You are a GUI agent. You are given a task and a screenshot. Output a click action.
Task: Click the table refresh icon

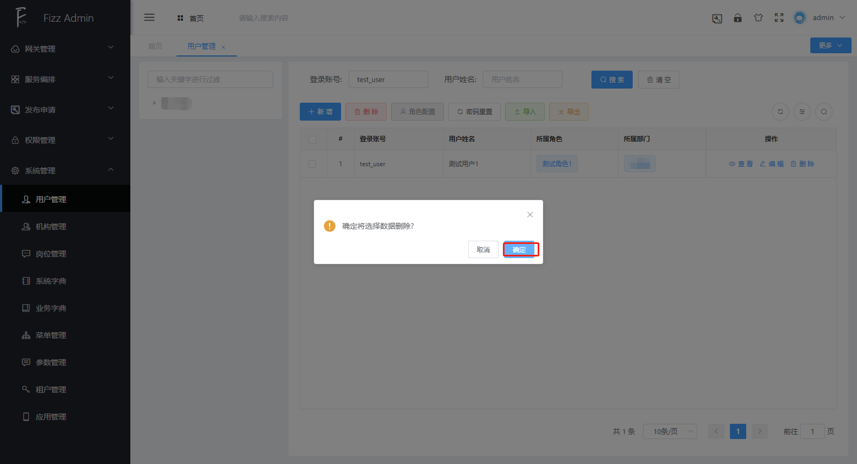point(780,112)
